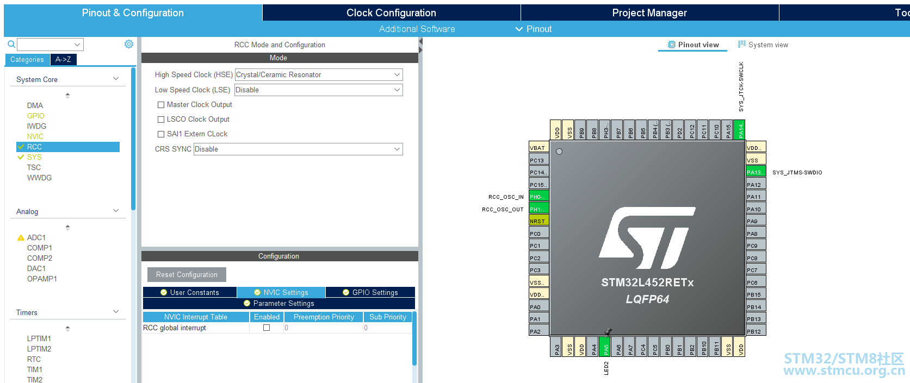Screen dimensions: 910x383
Task: Switch to the Clock Configuration tab
Action: point(391,12)
